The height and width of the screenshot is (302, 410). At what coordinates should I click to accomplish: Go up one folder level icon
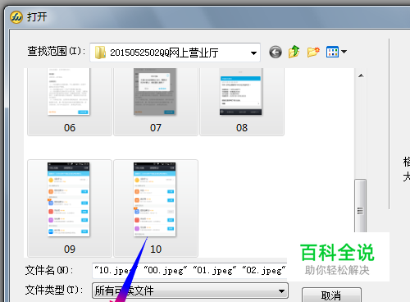(x=294, y=52)
